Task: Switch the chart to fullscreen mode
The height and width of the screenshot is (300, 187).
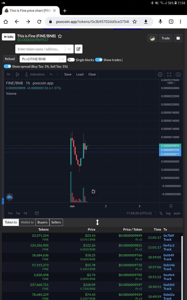Action: 169,74
